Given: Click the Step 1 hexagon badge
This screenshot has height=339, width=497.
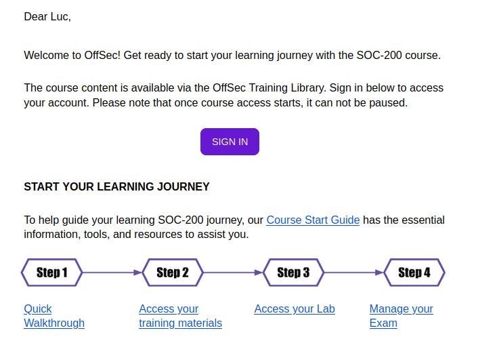Looking at the screenshot, I should 51,273.
